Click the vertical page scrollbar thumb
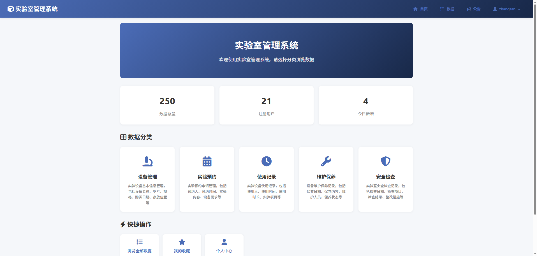The height and width of the screenshot is (256, 537). 535,110
